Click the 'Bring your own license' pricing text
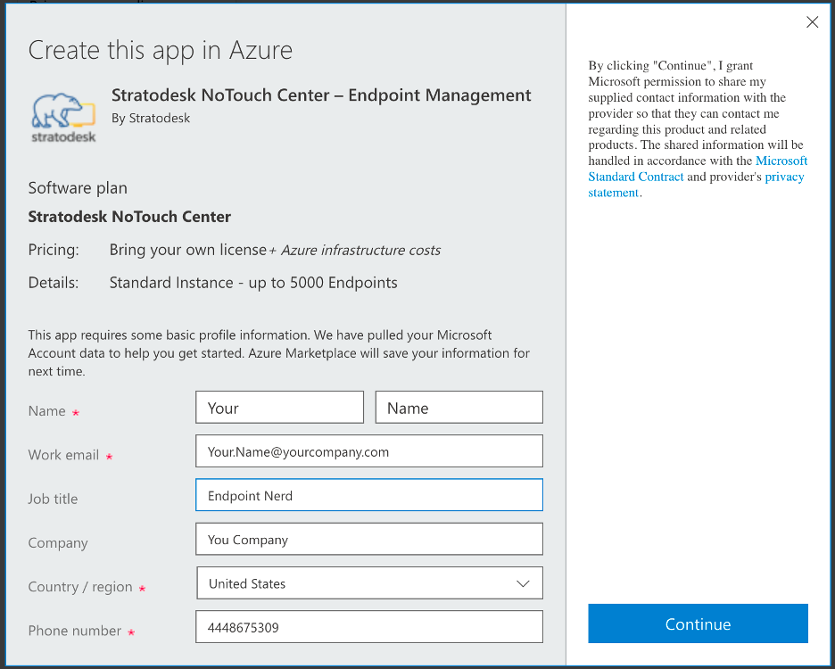Screen dimensions: 835x669 point(188,250)
